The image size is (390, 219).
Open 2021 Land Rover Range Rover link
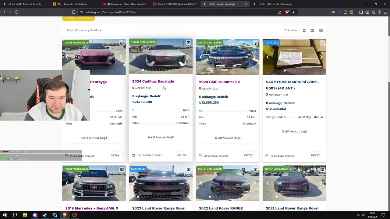click(x=292, y=208)
